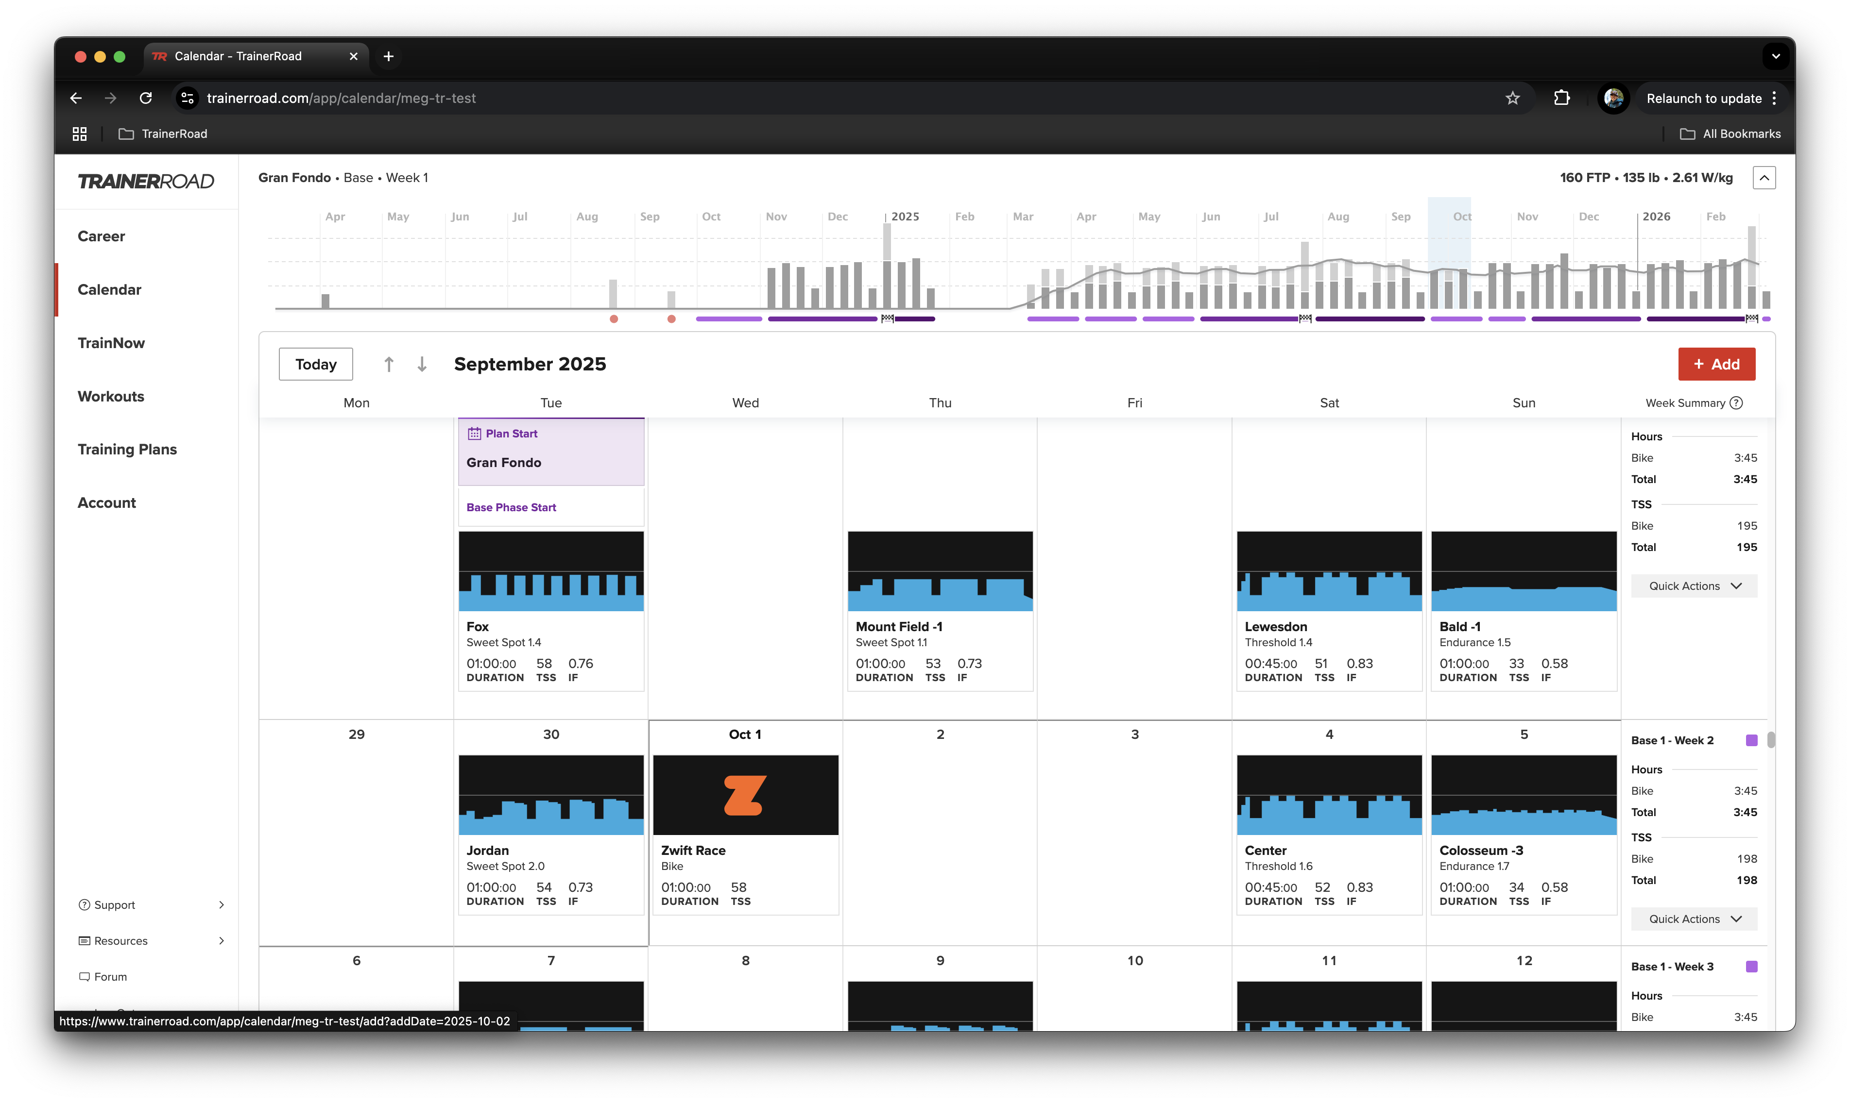The image size is (1850, 1103).
Task: Go back using the browser back arrow
Action: click(x=76, y=98)
